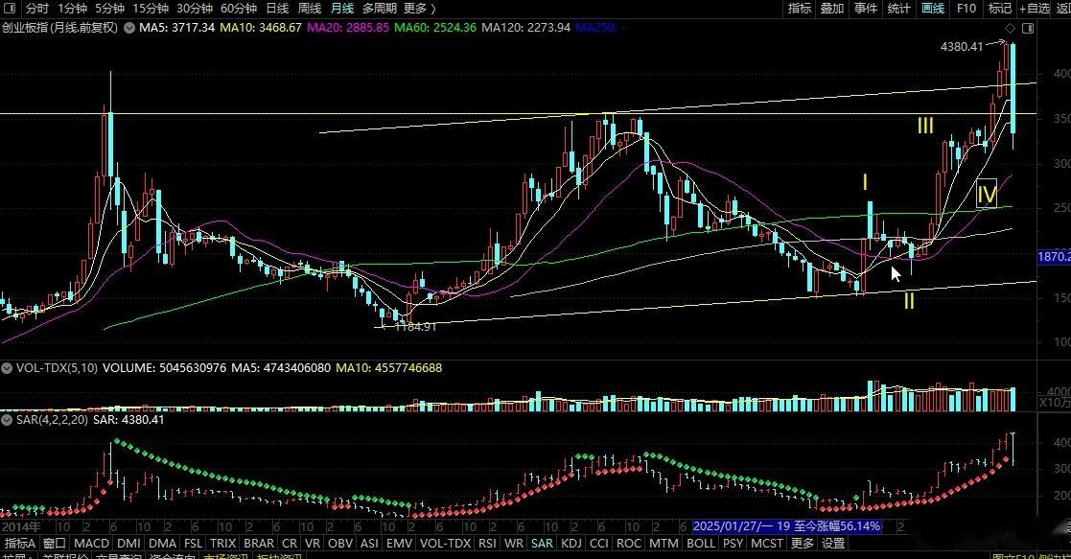The image size is (1071, 559).
Task: Select the TRIX indicator
Action: coord(222,544)
